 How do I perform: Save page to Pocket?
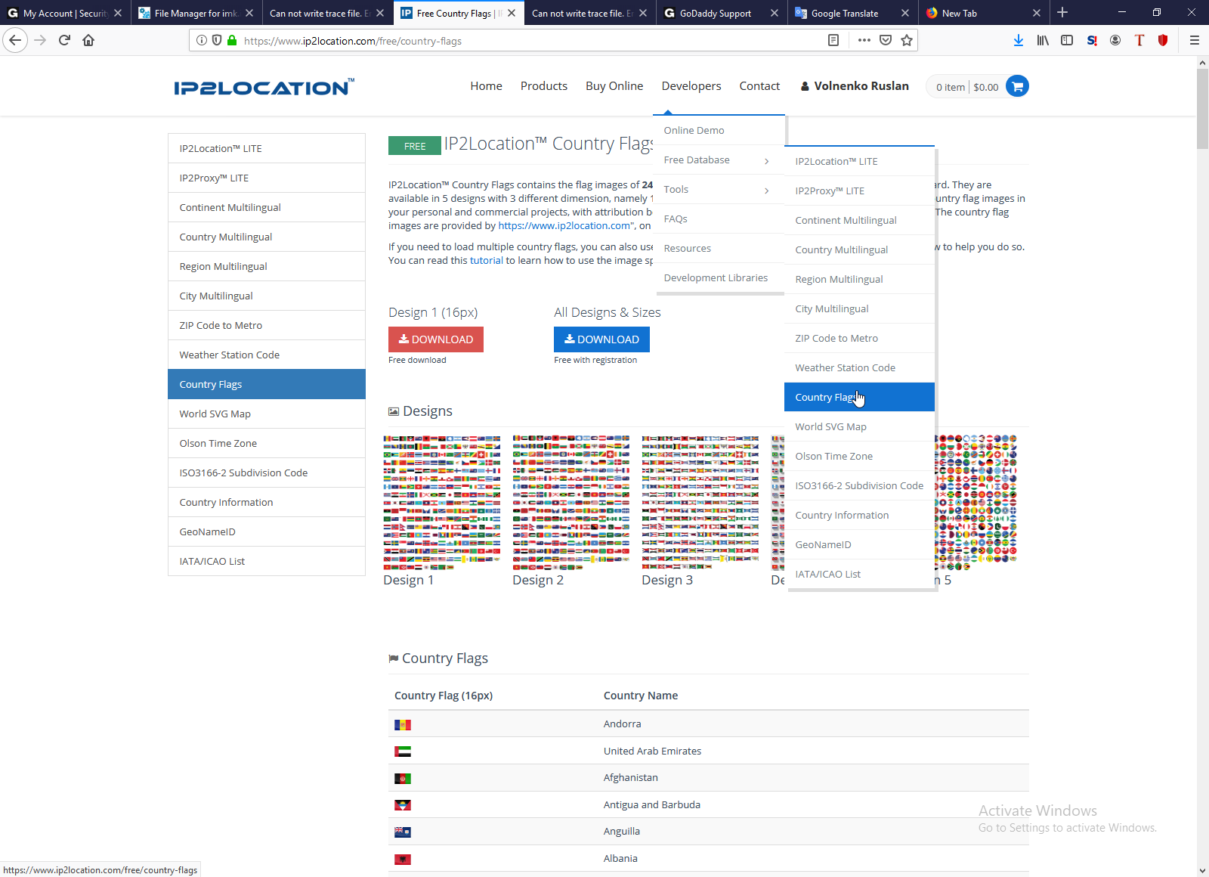(x=886, y=40)
